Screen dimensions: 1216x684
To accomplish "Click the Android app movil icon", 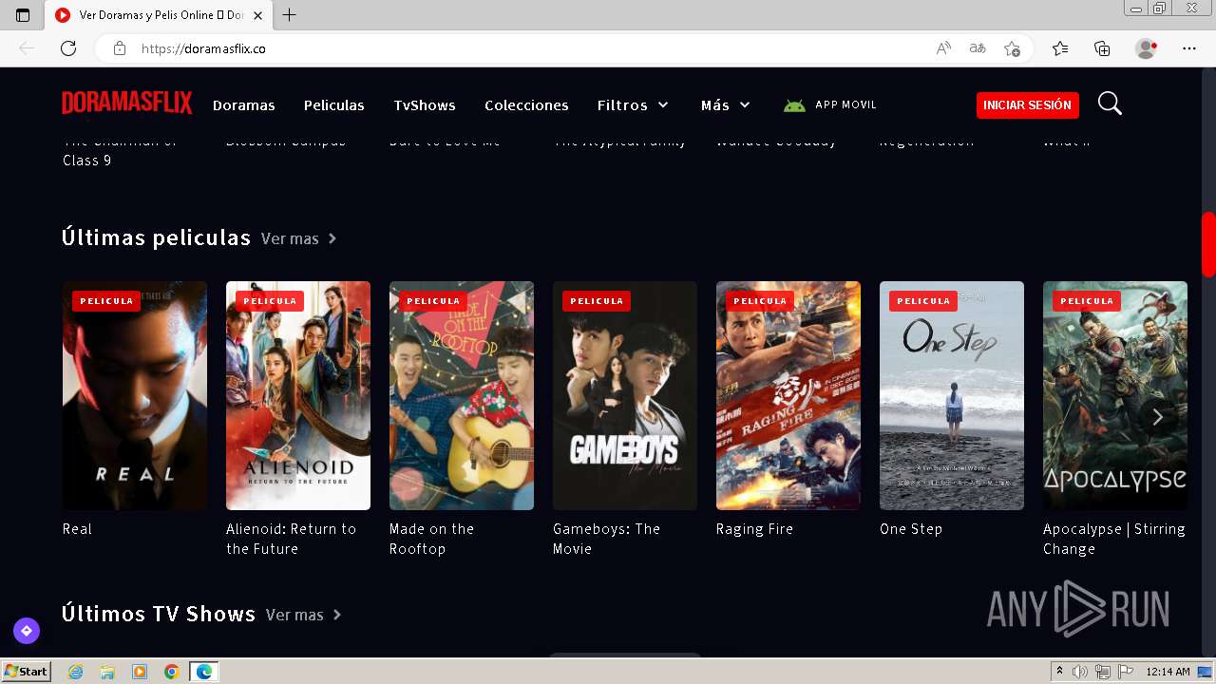I will pyautogui.click(x=794, y=105).
